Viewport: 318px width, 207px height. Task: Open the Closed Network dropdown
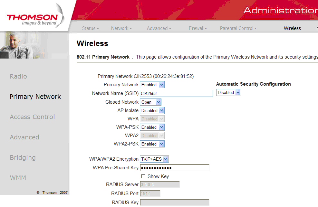150,102
